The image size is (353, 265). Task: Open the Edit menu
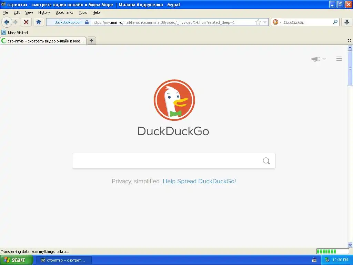pos(17,12)
